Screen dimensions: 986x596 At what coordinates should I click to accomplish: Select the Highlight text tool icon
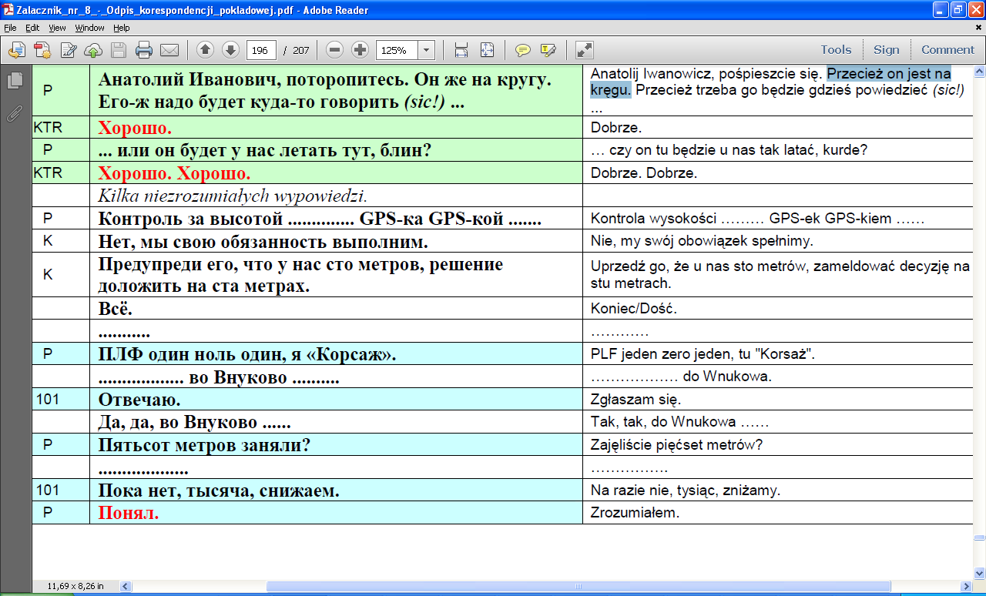click(548, 50)
